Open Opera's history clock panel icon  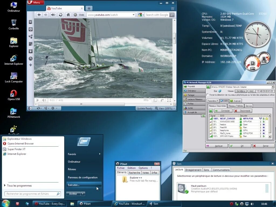30,58
